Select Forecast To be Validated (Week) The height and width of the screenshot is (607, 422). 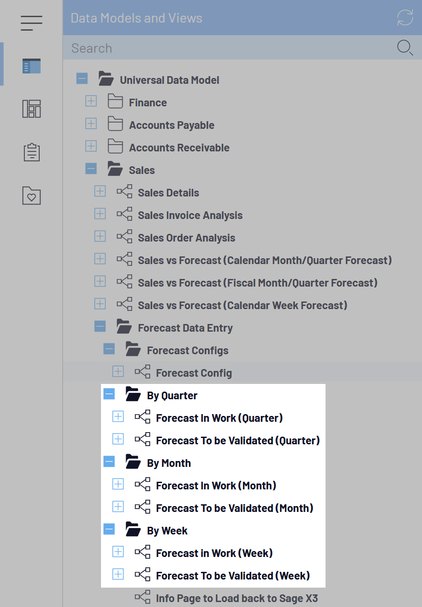233,576
